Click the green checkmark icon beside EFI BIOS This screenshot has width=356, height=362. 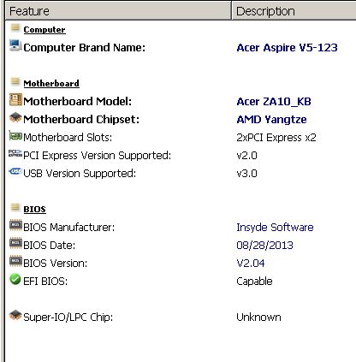click(x=15, y=279)
